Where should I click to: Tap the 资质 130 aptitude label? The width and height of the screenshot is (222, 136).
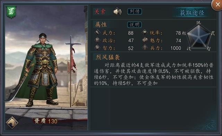(46, 121)
